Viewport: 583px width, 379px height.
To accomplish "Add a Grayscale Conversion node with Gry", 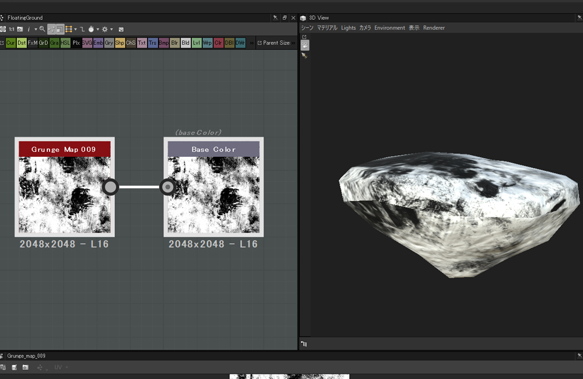I will [109, 43].
